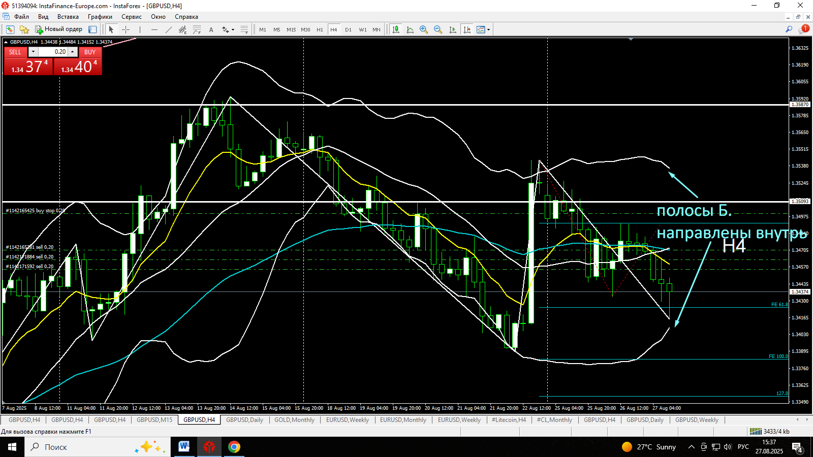Increase the lot volume with up arrow

[x=73, y=52]
